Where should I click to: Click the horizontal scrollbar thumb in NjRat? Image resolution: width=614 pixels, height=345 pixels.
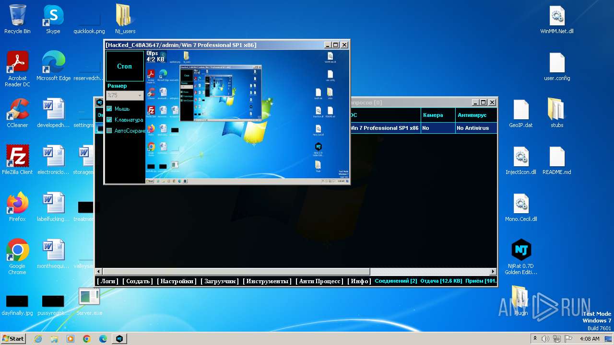point(237,271)
